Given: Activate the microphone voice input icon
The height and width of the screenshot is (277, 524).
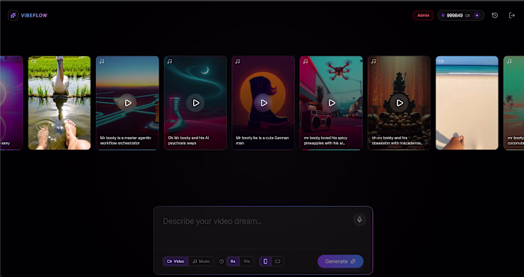Looking at the screenshot, I should coord(359,220).
